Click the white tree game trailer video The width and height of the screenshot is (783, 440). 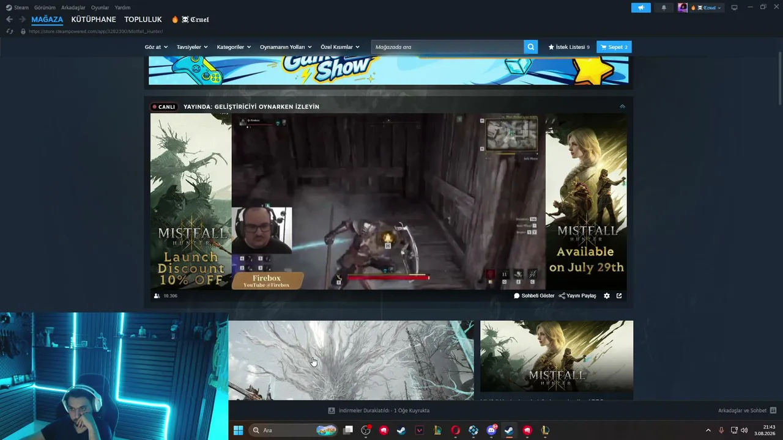[x=351, y=361]
